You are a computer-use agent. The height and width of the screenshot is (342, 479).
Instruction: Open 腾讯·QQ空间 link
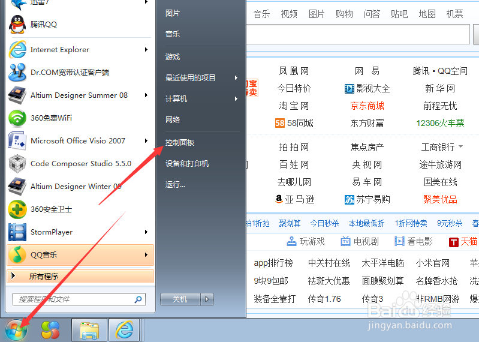pyautogui.click(x=440, y=71)
